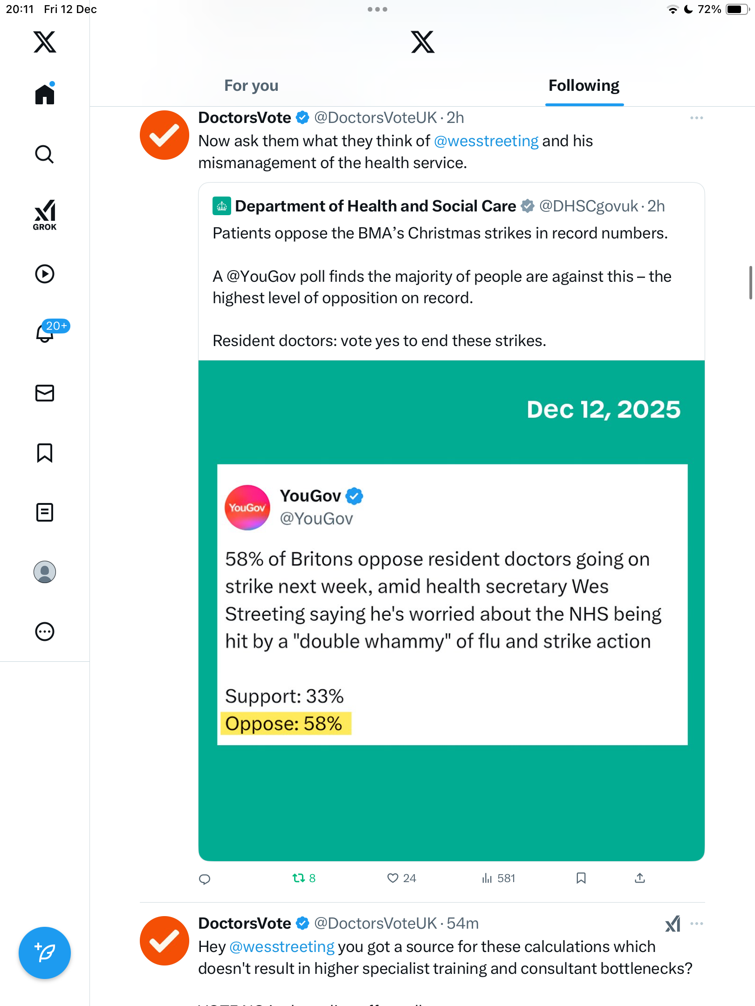755x1006 pixels.
Task: Switch to the For you tab
Action: click(251, 86)
